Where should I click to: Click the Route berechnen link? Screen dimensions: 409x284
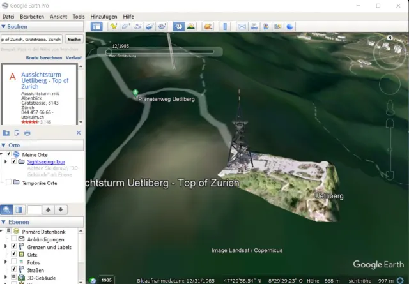click(x=43, y=57)
